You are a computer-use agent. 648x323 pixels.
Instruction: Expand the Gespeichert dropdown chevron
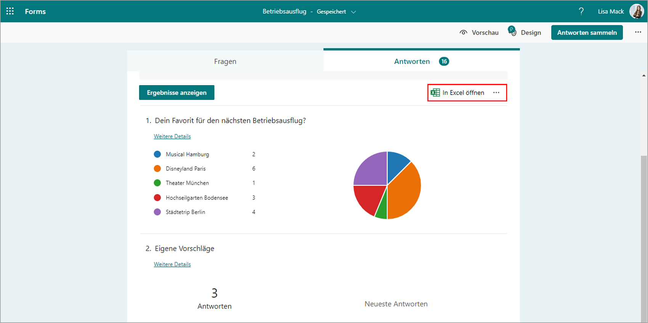353,12
